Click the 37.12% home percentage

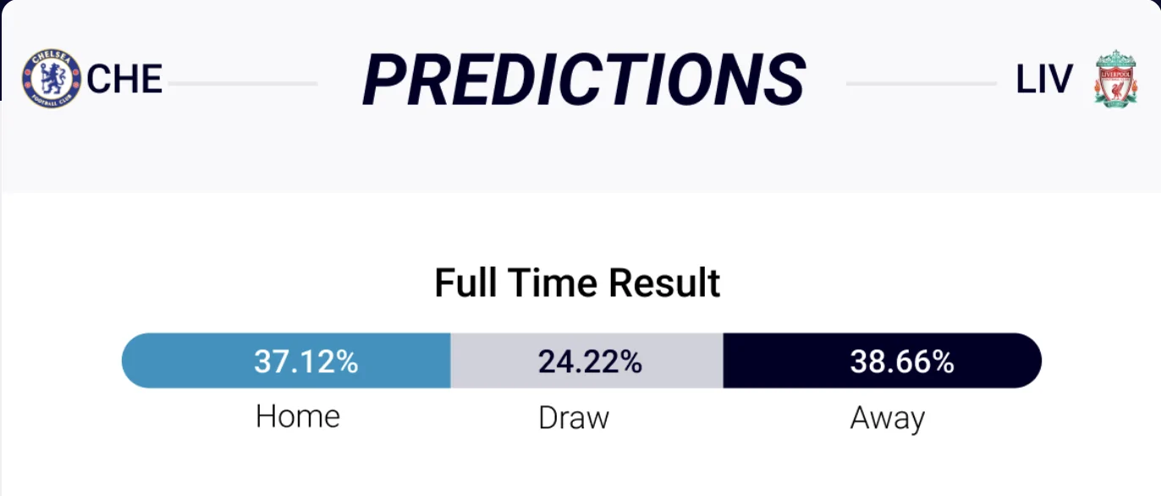(x=306, y=361)
